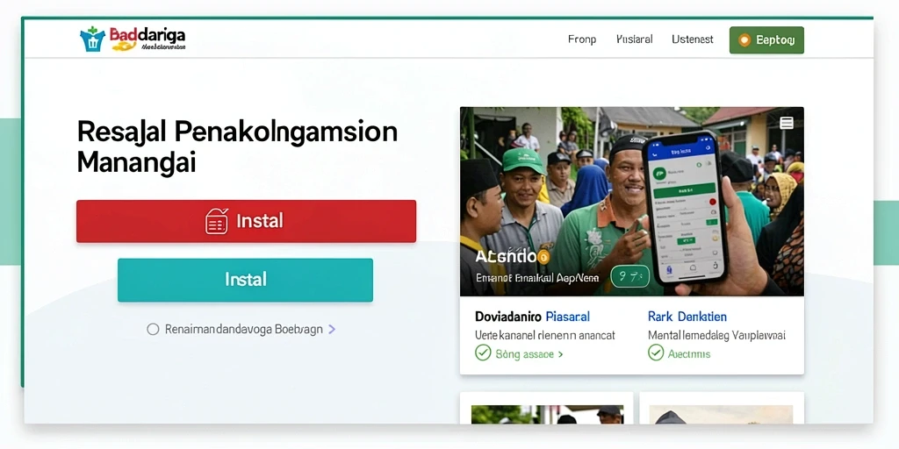This screenshot has width=899, height=449.
Task: Open the Ustenest navigation item
Action: click(693, 39)
